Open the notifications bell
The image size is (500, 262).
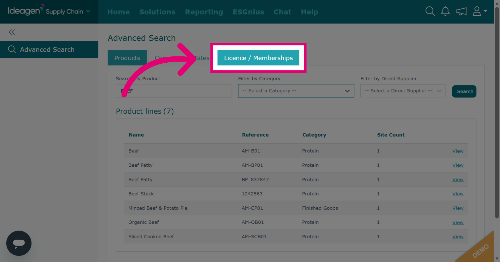point(445,11)
